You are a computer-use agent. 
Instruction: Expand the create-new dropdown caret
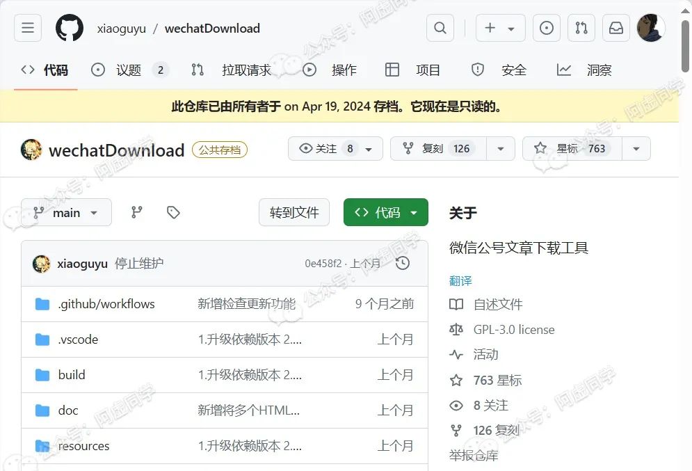point(511,29)
